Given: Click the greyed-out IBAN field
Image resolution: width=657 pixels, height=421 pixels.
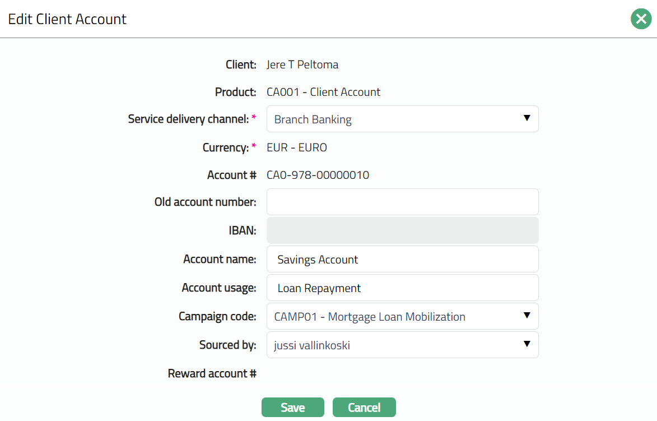Looking at the screenshot, I should click(402, 230).
